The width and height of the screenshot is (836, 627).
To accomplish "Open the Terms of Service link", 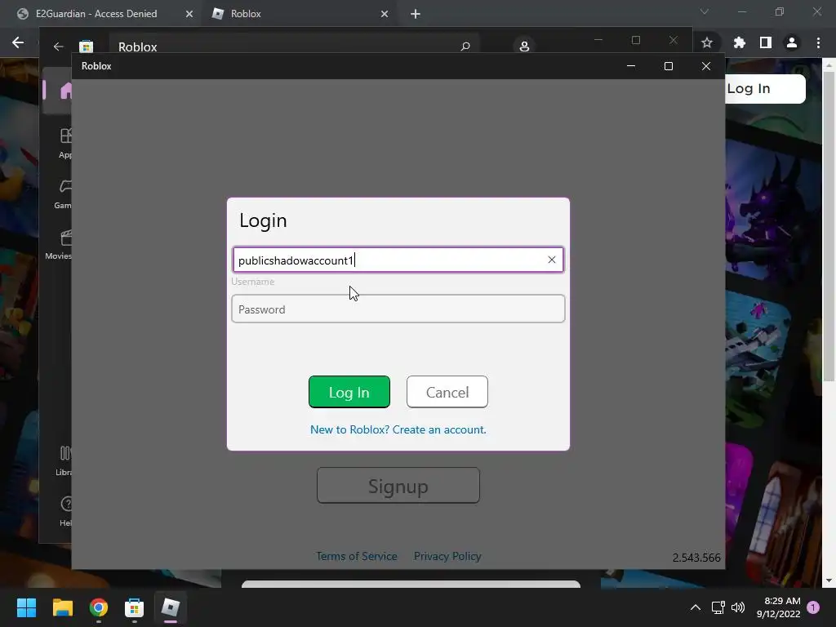I will click(x=357, y=556).
